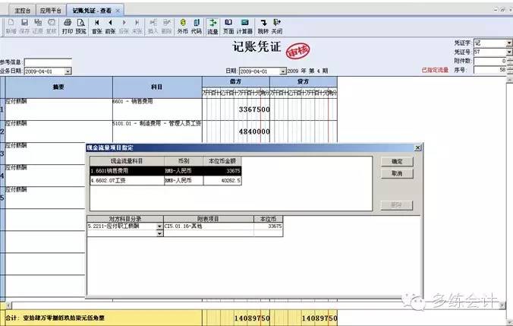Open page setup with the 页面 icon
This screenshot has width=513, height=326.
click(228, 26)
